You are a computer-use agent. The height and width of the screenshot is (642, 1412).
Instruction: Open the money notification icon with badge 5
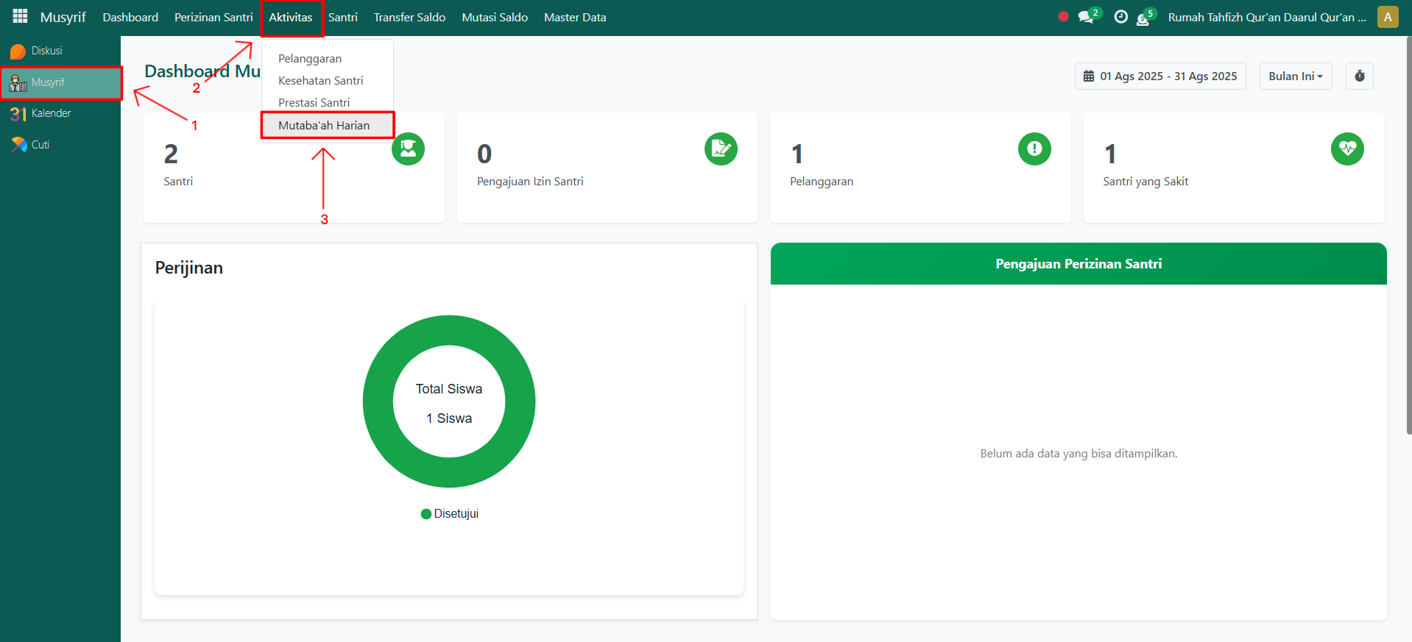[x=1143, y=18]
